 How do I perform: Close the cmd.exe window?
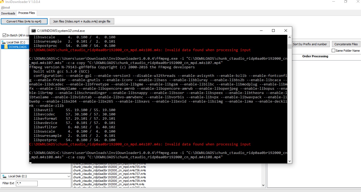click(x=286, y=31)
